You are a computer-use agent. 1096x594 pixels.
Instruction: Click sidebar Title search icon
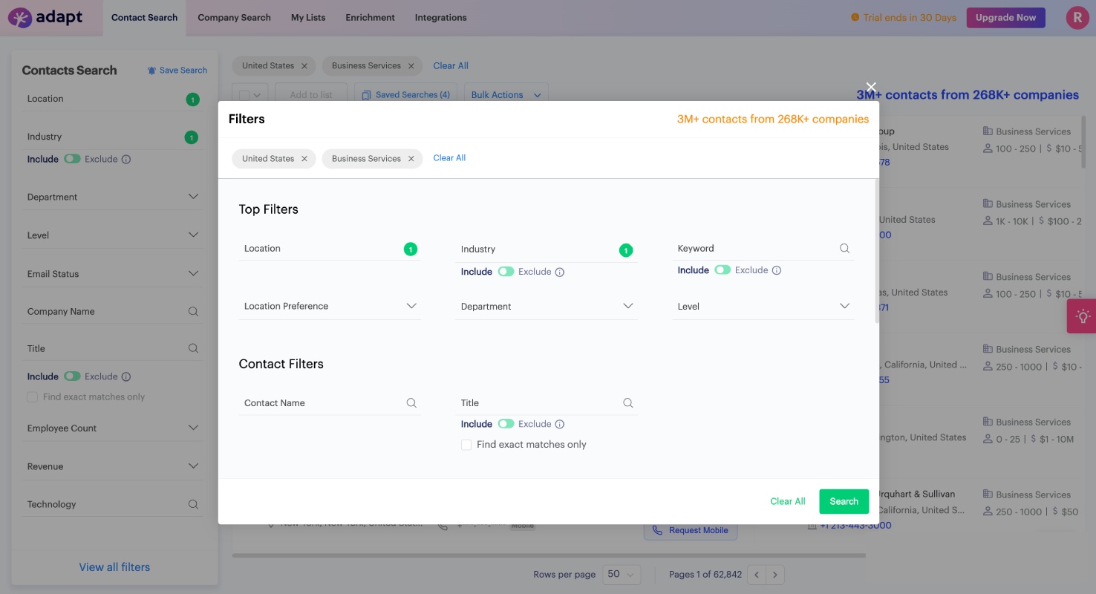click(193, 348)
